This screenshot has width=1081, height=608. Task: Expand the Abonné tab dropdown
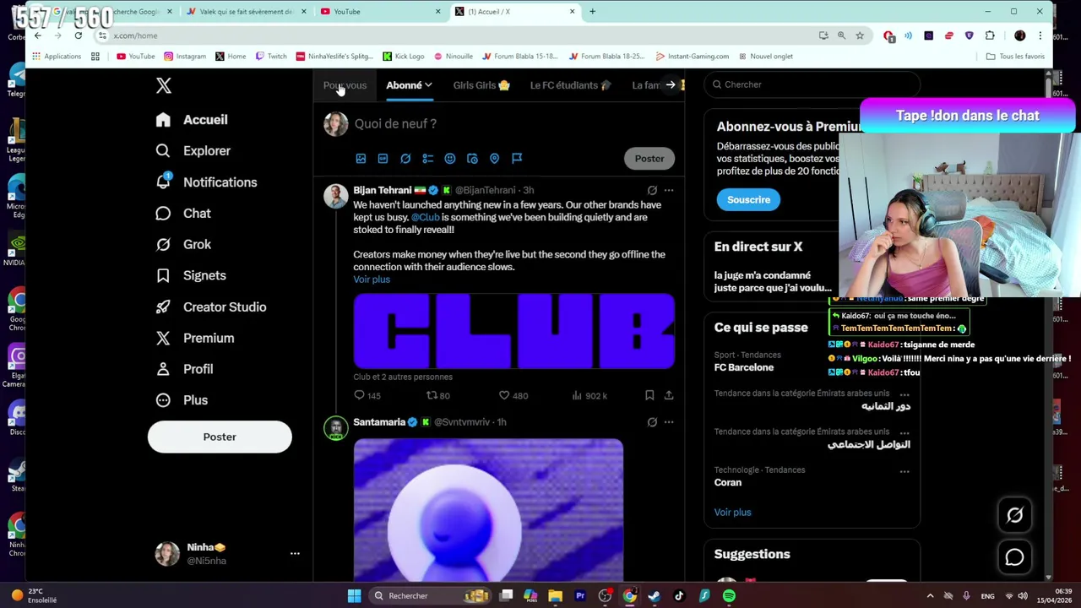pos(428,85)
